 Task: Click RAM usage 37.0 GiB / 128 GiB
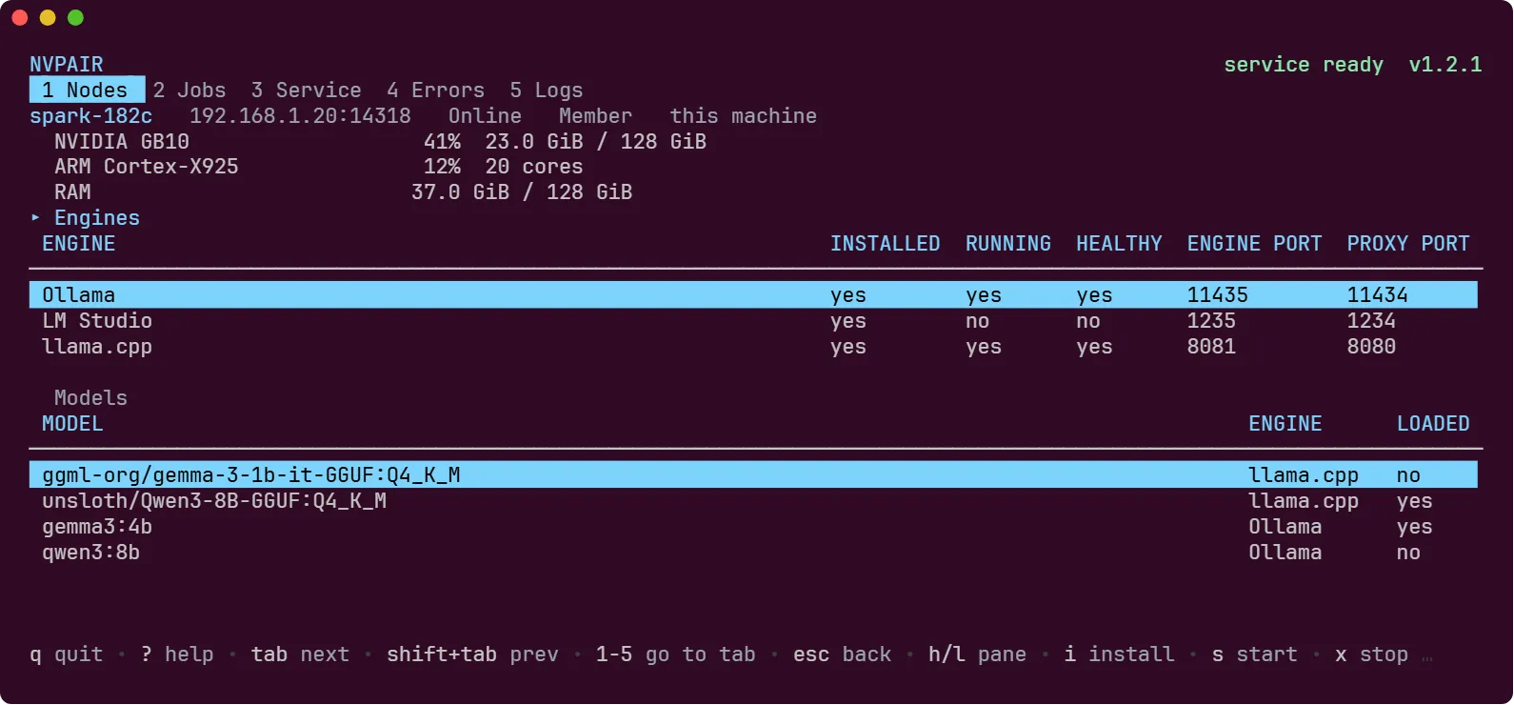(522, 191)
